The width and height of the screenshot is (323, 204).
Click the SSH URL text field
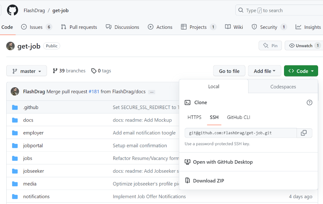tap(241, 133)
